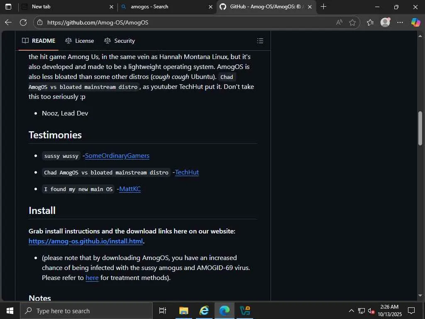Close the amogos - Search tab
The image size is (425, 319).
pyautogui.click(x=210, y=7)
